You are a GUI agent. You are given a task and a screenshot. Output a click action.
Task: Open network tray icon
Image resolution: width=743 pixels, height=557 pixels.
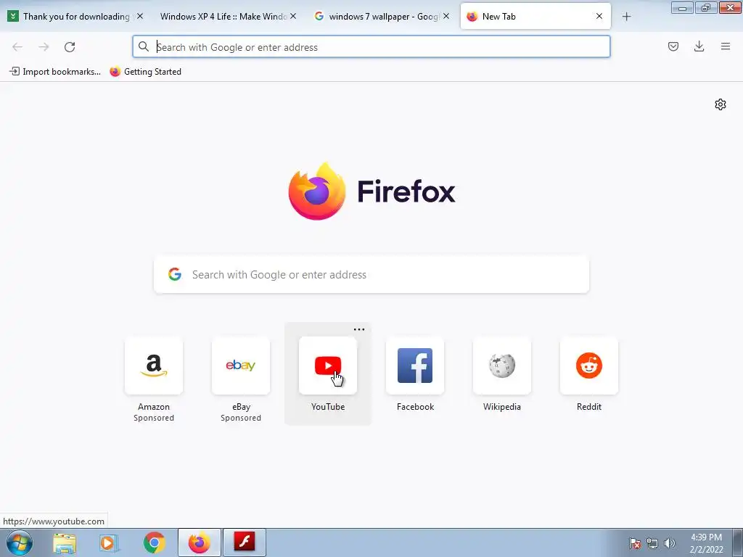(x=652, y=543)
